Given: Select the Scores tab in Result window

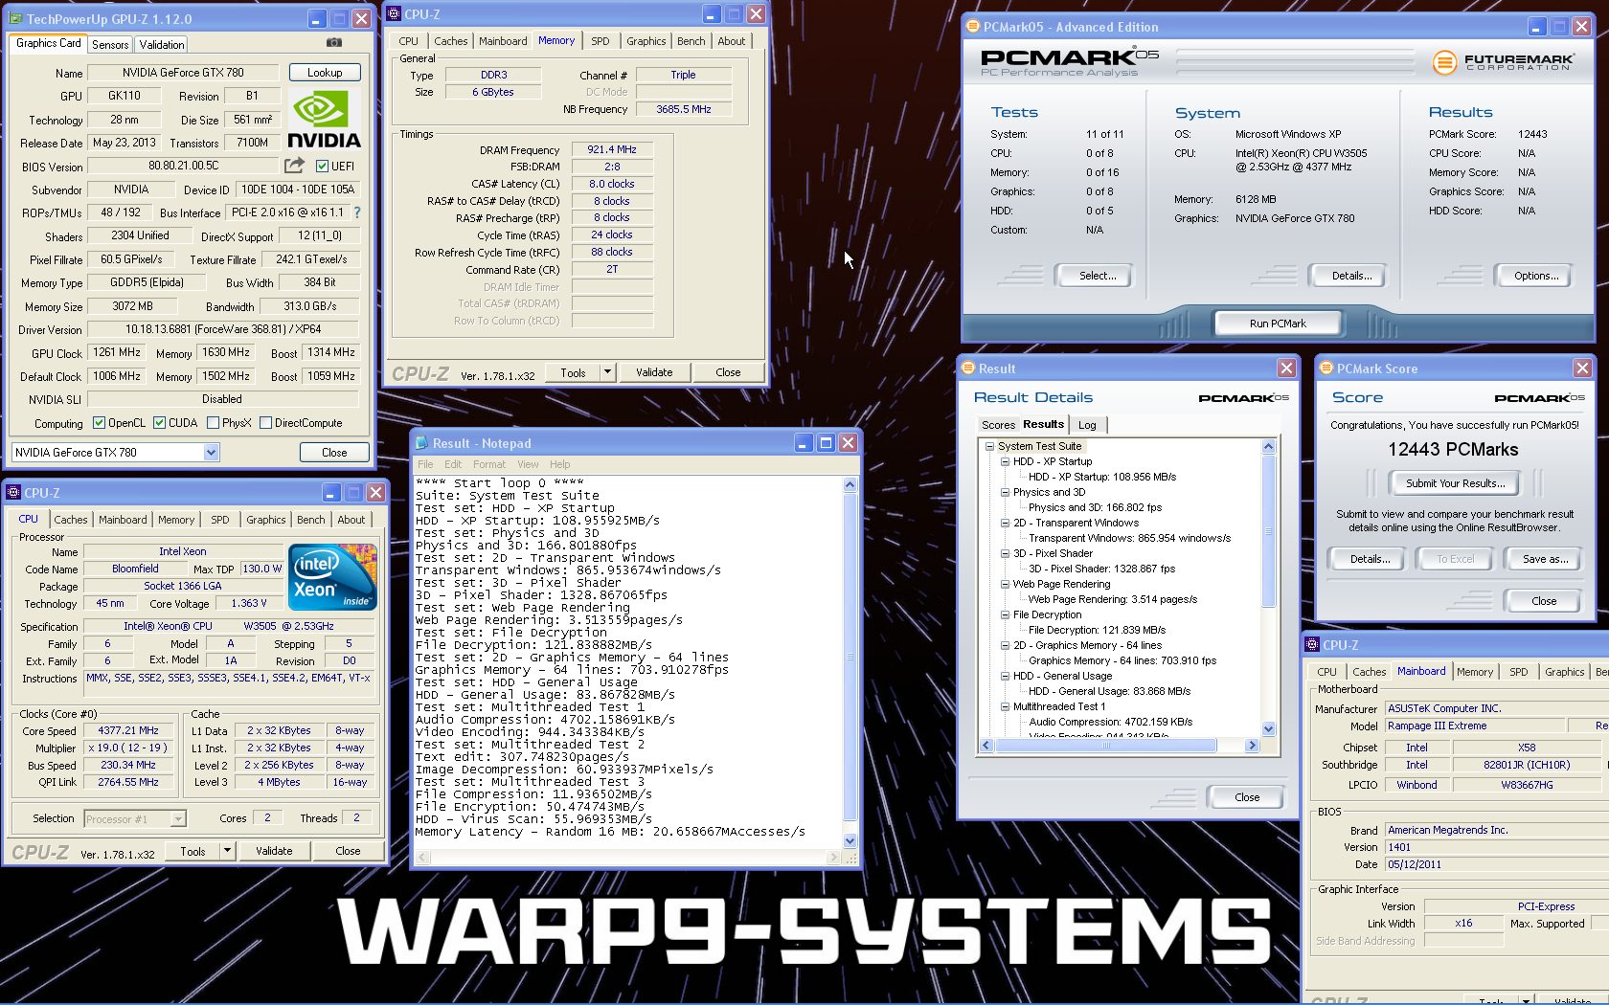Looking at the screenshot, I should pyautogui.click(x=998, y=425).
